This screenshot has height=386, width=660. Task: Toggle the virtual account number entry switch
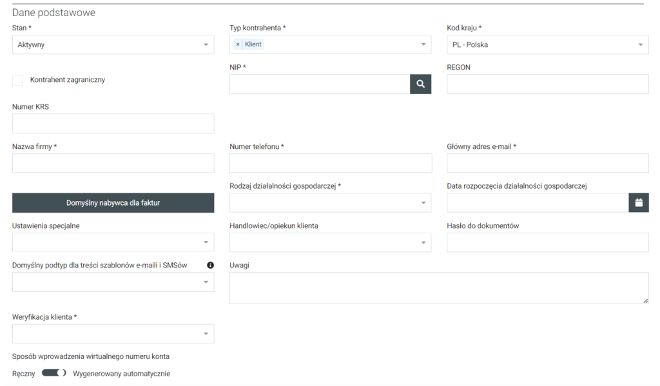(54, 373)
